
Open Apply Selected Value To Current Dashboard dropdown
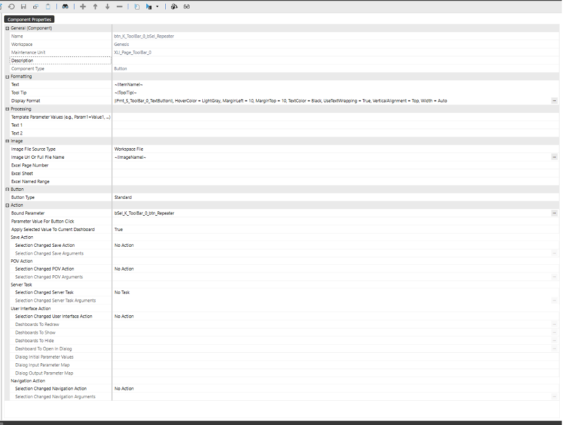tap(335, 229)
